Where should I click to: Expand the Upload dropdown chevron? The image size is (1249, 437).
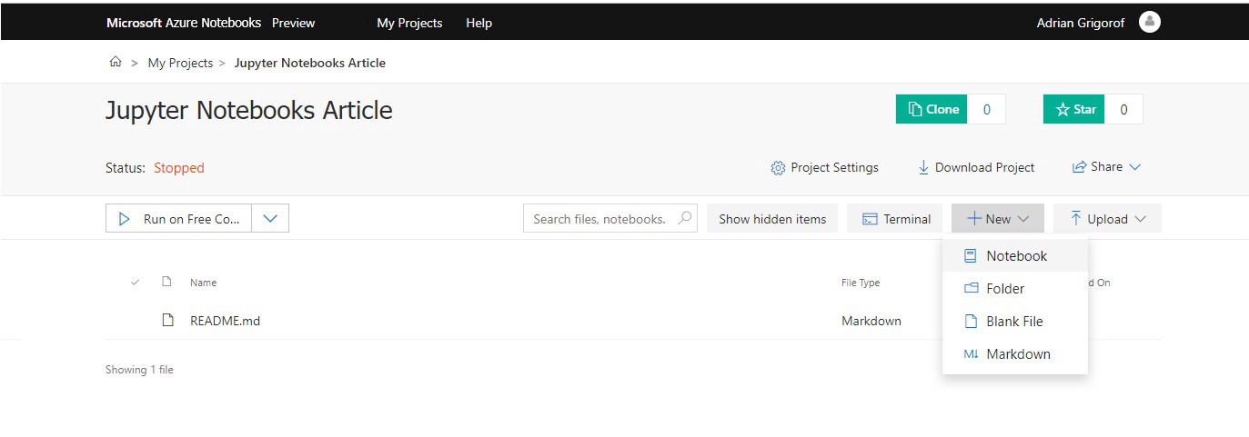pyautogui.click(x=1141, y=219)
